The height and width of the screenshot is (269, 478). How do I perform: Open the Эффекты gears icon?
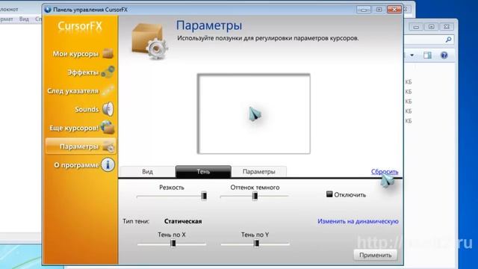click(x=108, y=72)
